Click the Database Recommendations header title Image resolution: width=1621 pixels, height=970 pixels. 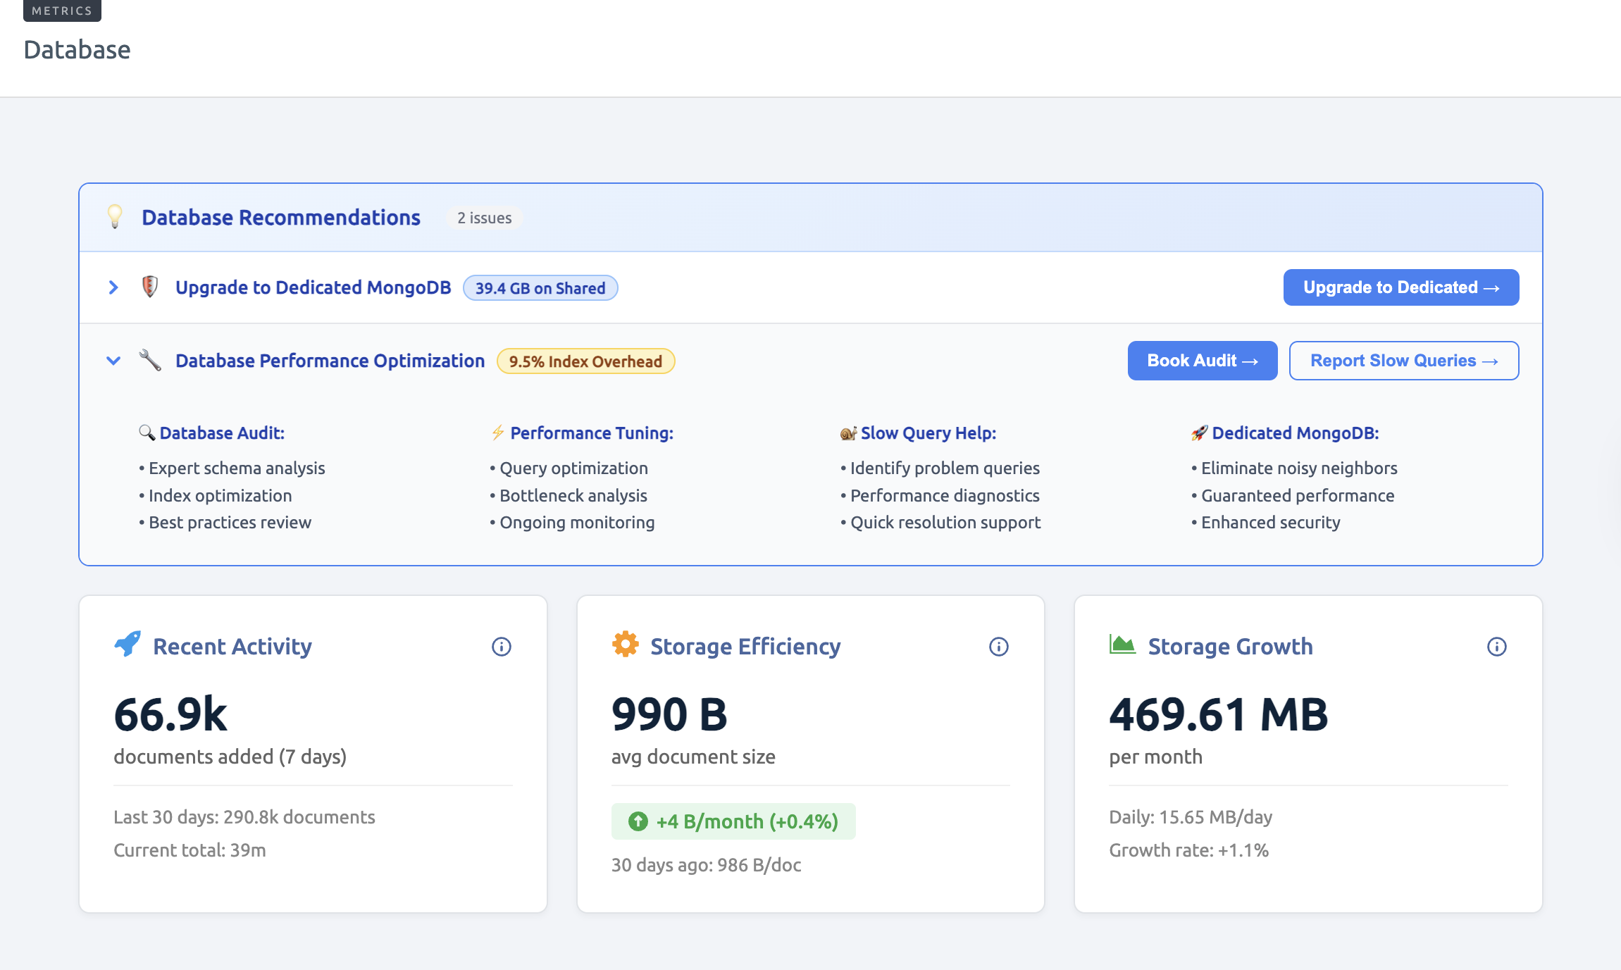pos(280,218)
